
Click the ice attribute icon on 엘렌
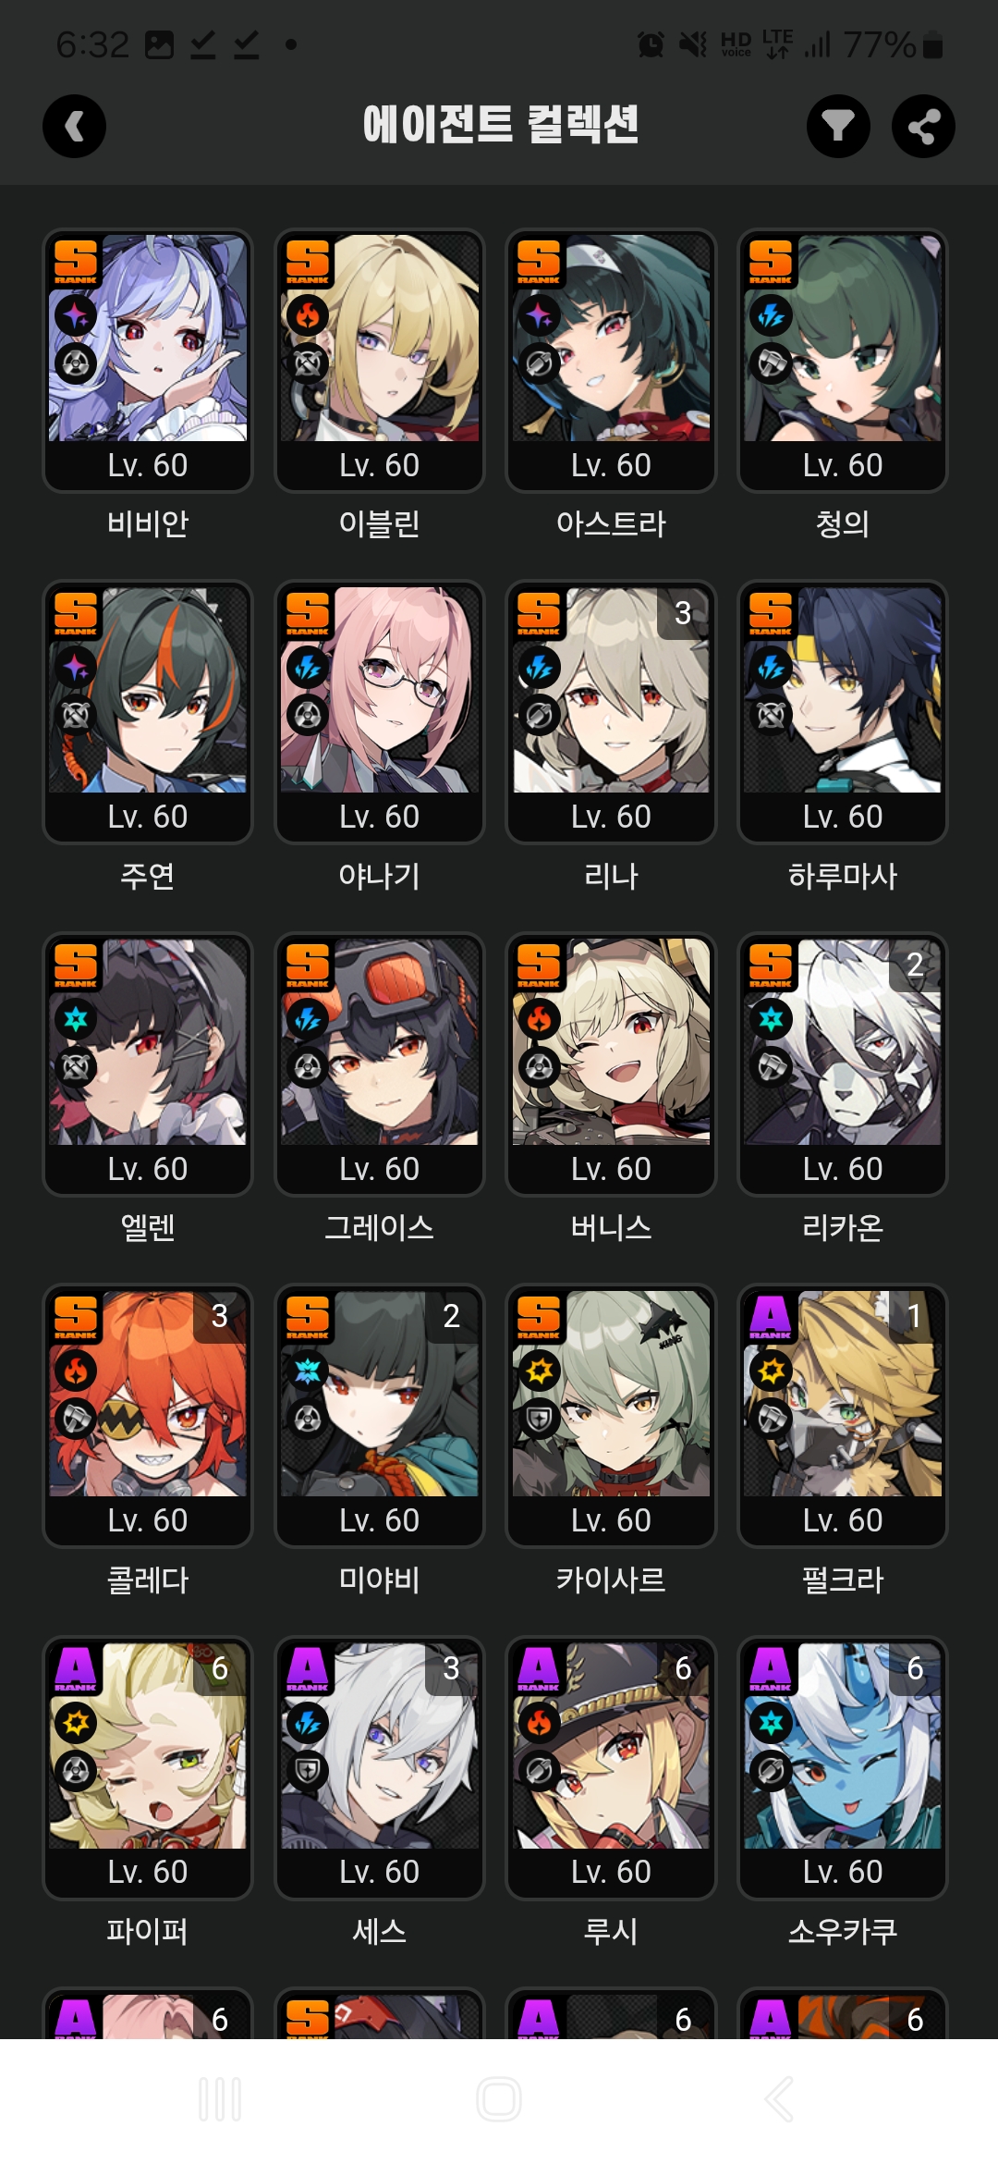[x=76, y=1019]
